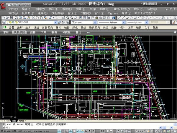This screenshot has width=177, height=133.
Task: Select the Line draw tool
Action: tap(119, 18)
